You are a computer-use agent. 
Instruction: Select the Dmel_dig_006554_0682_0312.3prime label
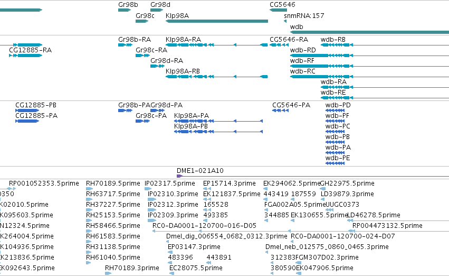[x=227, y=236]
